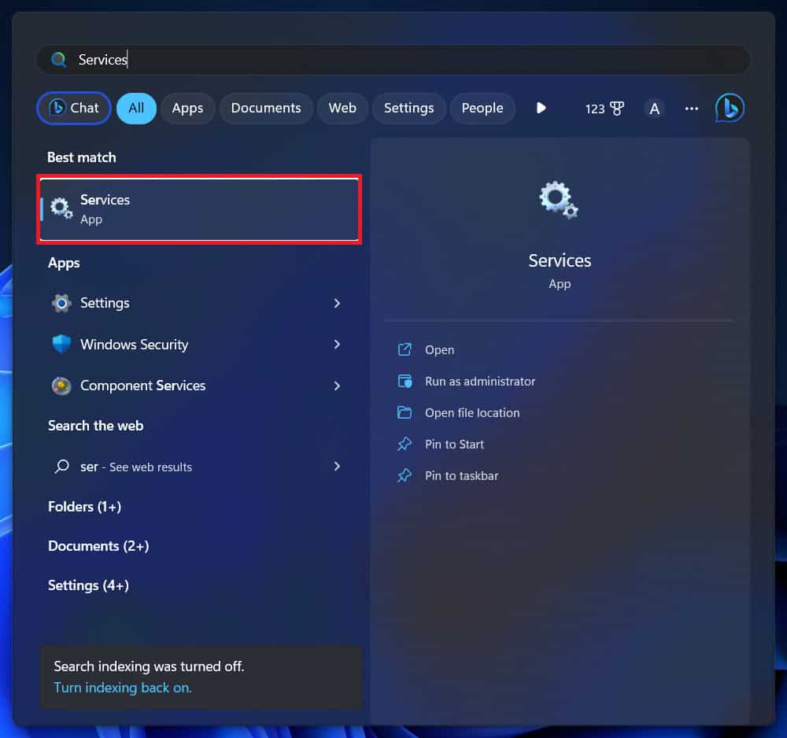Image resolution: width=787 pixels, height=738 pixels.
Task: Click the 'ser - See web results' text
Action: click(x=136, y=467)
